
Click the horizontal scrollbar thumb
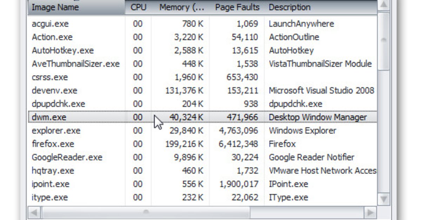[x=146, y=212]
